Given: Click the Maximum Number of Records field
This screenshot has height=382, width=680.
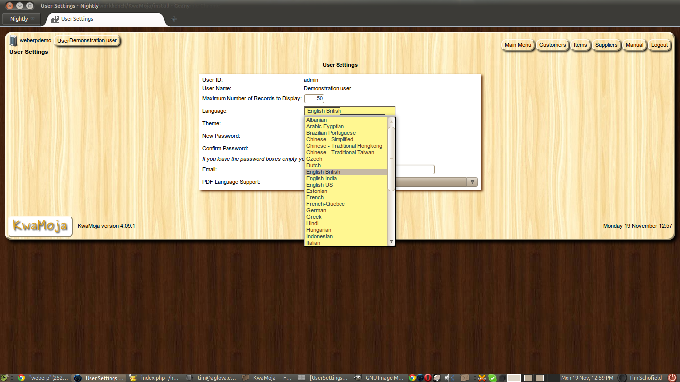Looking at the screenshot, I should coord(315,98).
